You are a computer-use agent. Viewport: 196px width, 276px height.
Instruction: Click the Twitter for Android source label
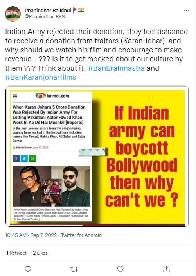pos(81,235)
